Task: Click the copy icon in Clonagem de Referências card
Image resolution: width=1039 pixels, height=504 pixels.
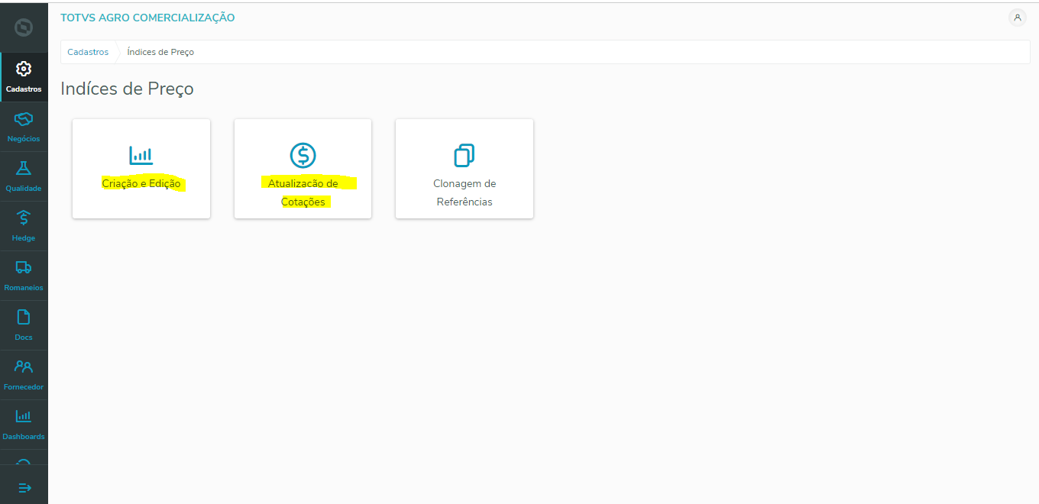Action: (x=464, y=155)
